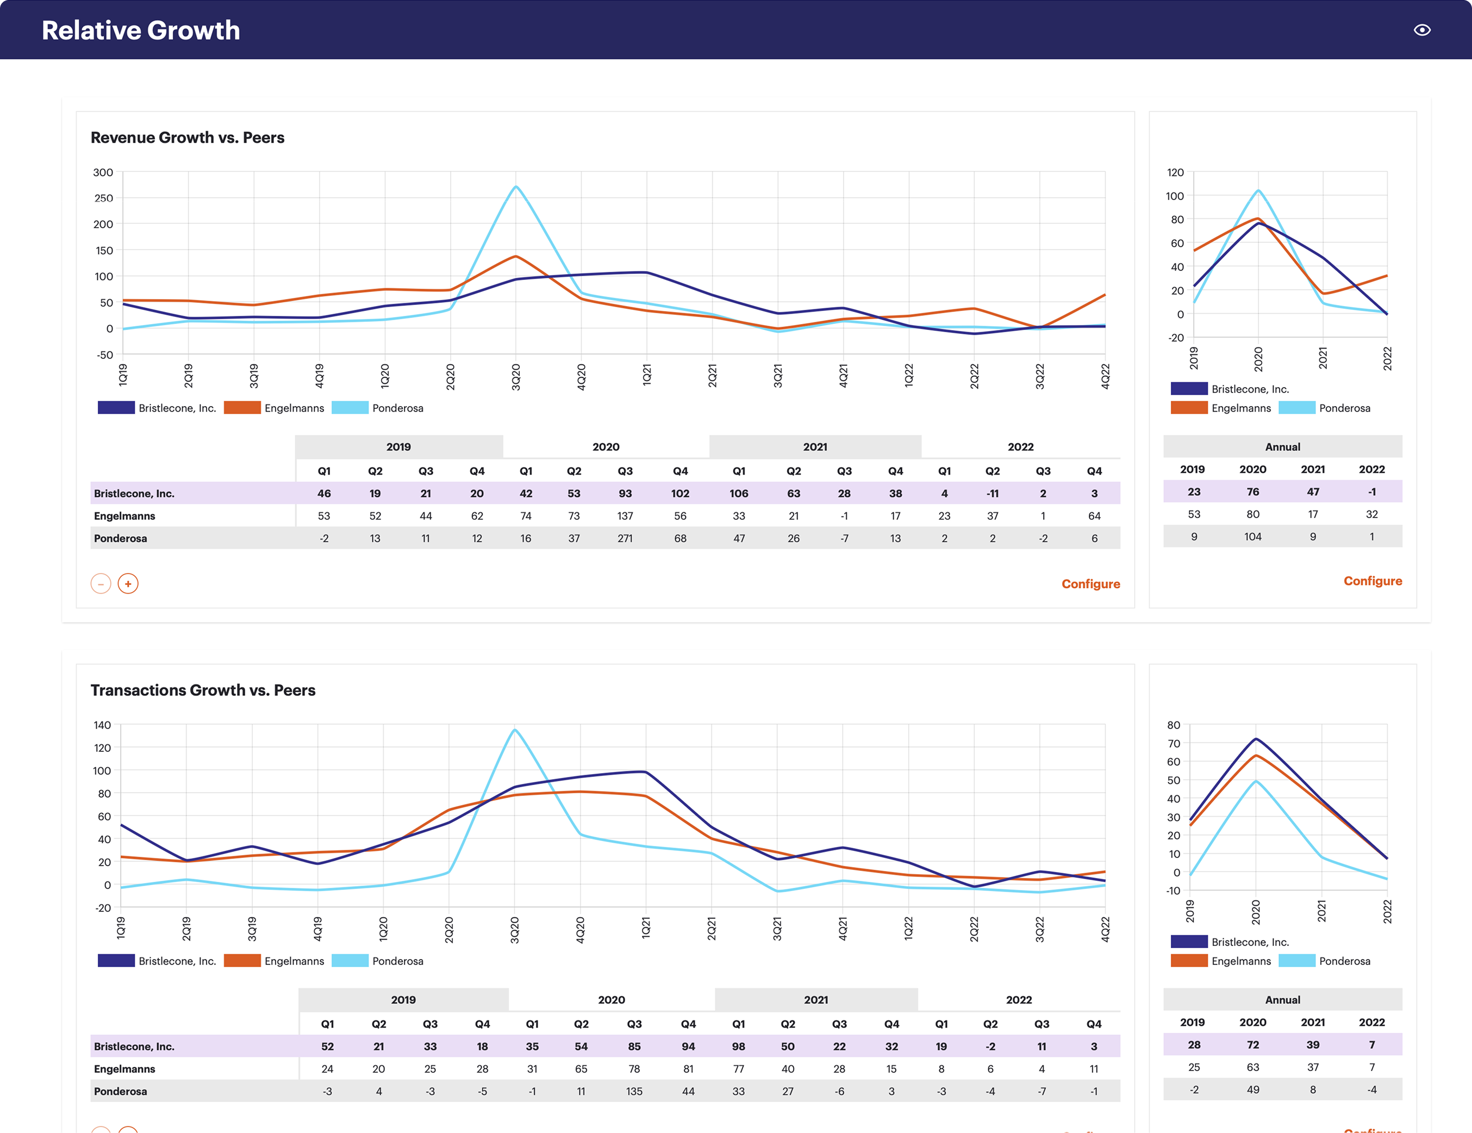
Task: Click Ponderosa legend swatch in Revenue annual chart
Action: tap(1297, 408)
